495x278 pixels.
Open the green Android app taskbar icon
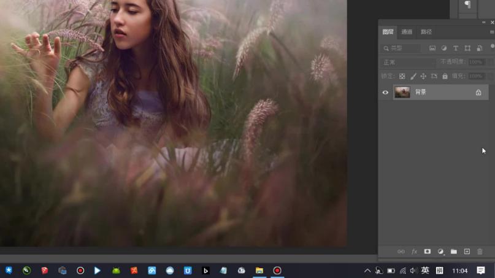coord(116,271)
